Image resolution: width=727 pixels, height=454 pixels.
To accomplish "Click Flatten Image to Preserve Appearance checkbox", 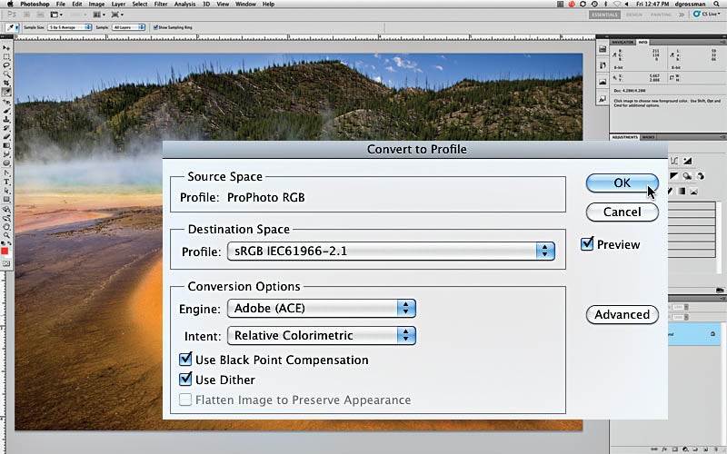I will coord(185,400).
